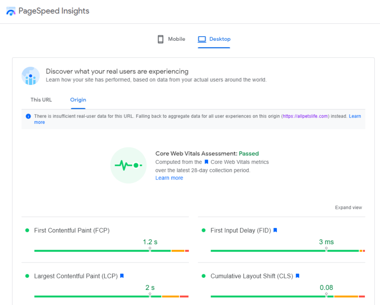The height and width of the screenshot is (305, 380).
Task: Click the bookmark beside Largest Contentful Paint
Action: 122,276
